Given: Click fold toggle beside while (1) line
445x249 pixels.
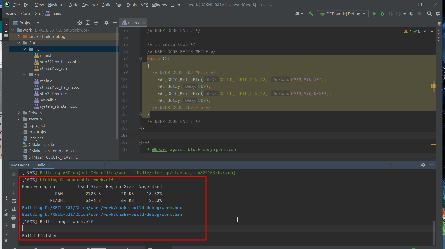Looking at the screenshot, I should tap(140, 59).
